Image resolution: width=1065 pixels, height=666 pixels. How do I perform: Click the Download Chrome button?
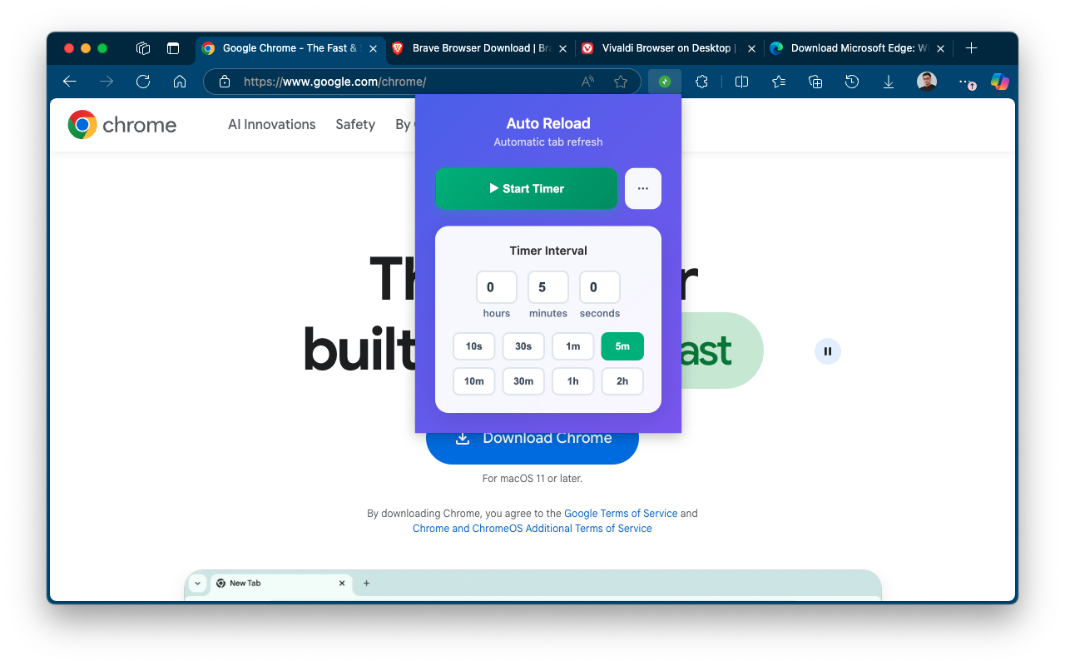532,448
